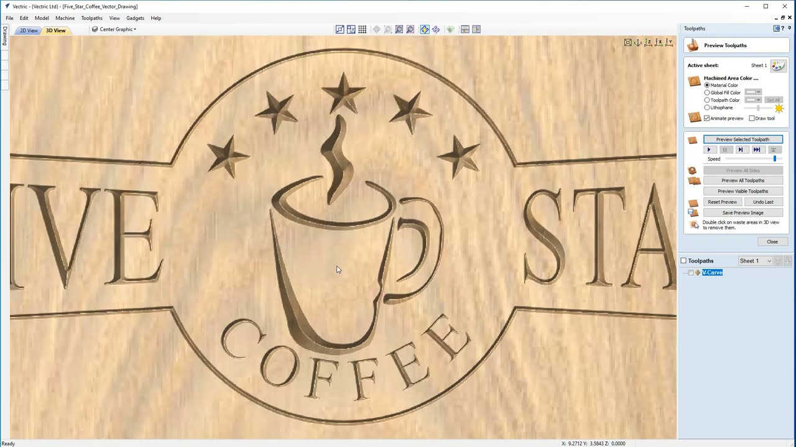Click Preview Visible Toolpaths button

pos(743,191)
